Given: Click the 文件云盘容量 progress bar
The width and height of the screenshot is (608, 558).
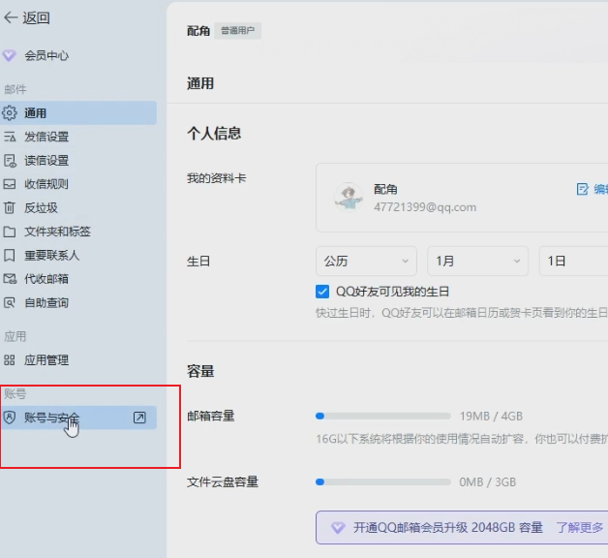Looking at the screenshot, I should click(x=383, y=481).
